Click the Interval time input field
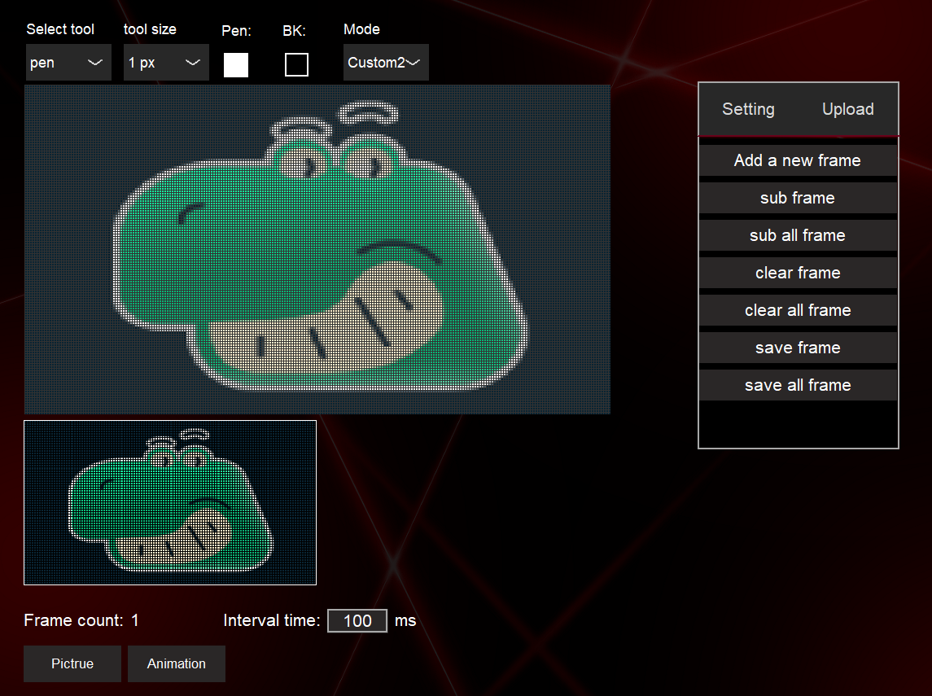The image size is (932, 696). [x=357, y=621]
